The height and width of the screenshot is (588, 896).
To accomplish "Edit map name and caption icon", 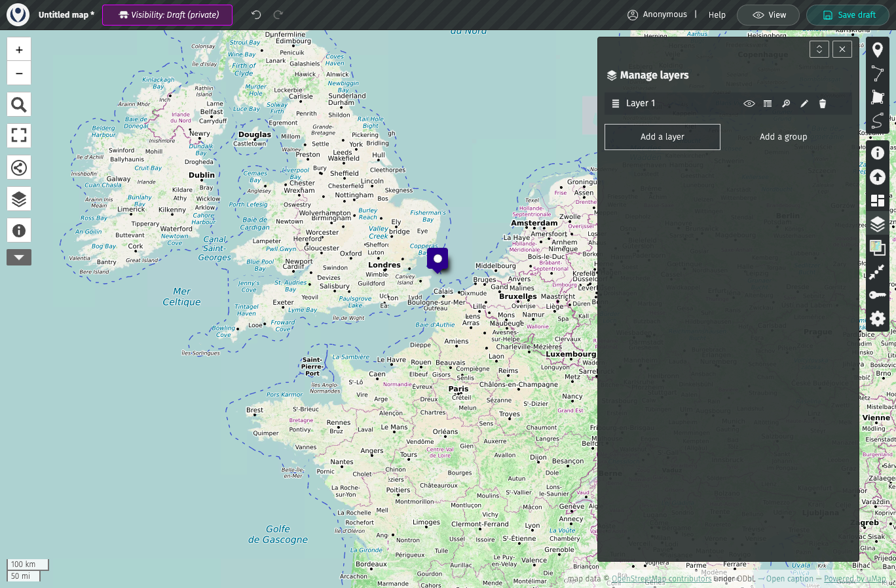I will [878, 153].
